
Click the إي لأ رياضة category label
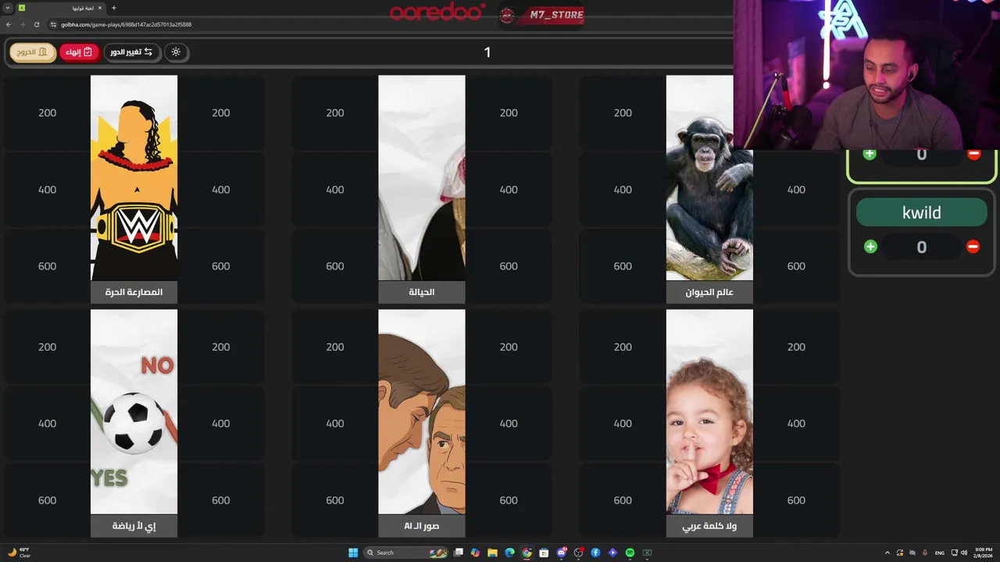click(x=134, y=526)
